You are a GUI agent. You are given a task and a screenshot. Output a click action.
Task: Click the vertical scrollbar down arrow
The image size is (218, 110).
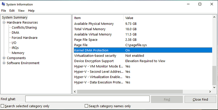[214, 87]
